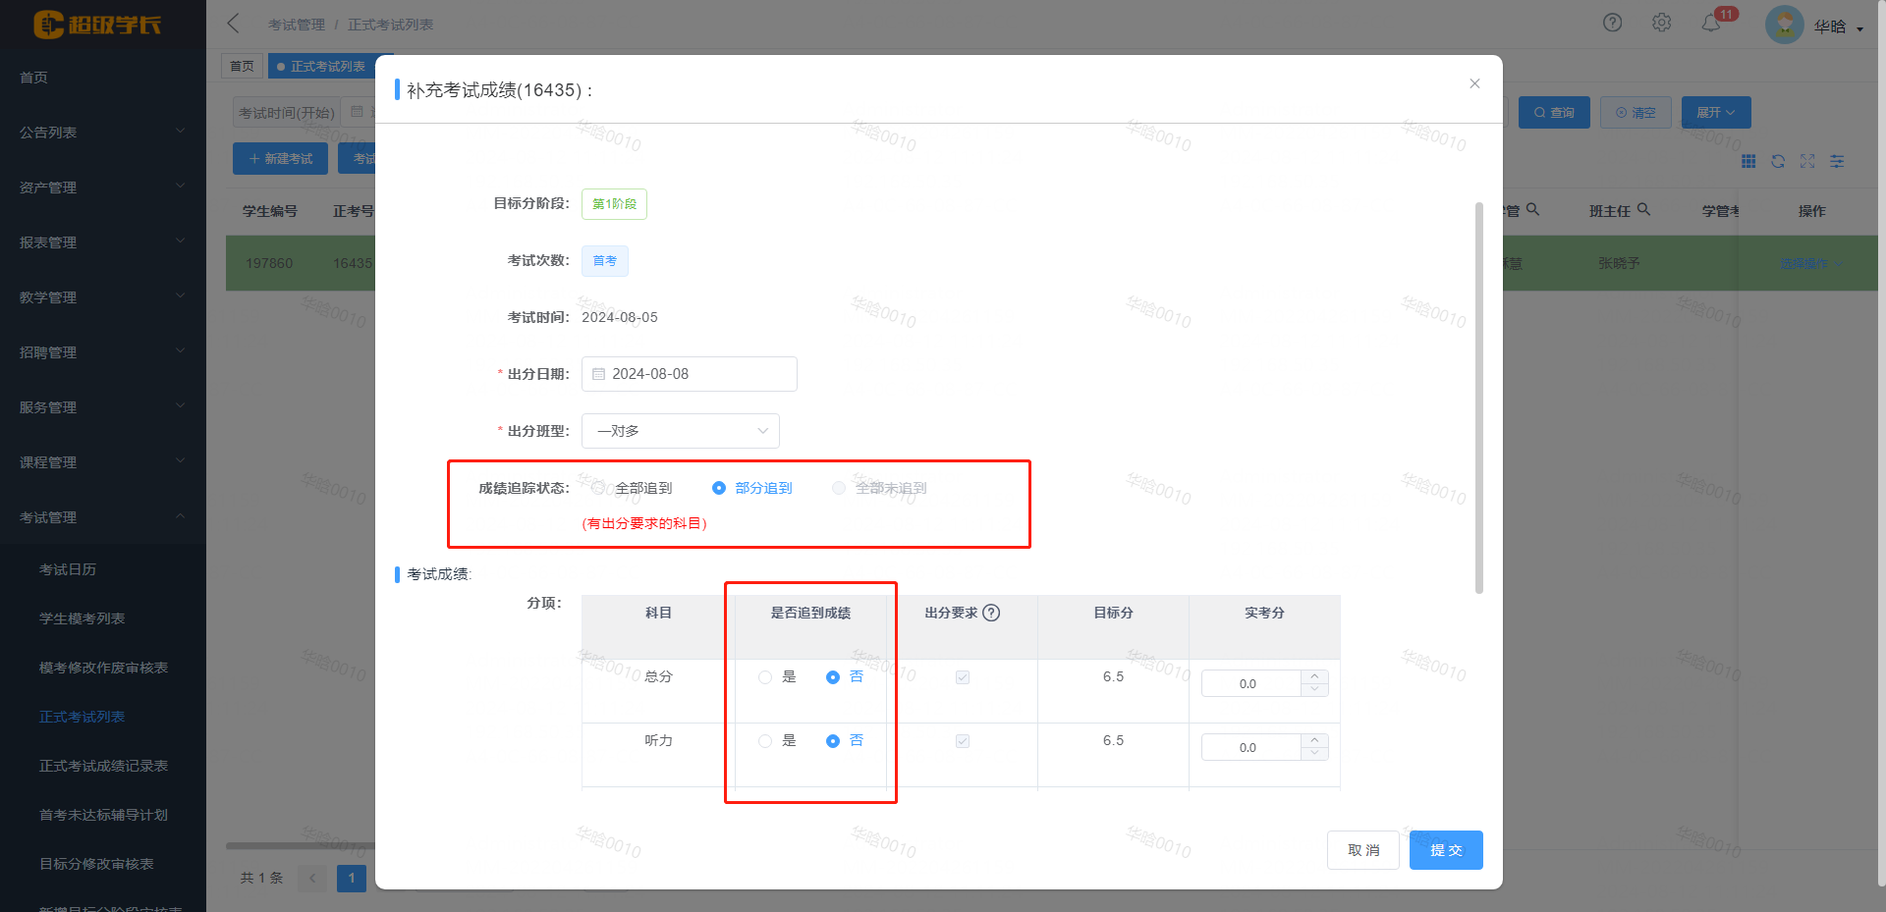Open the notification bell with 11 badge

tap(1711, 22)
